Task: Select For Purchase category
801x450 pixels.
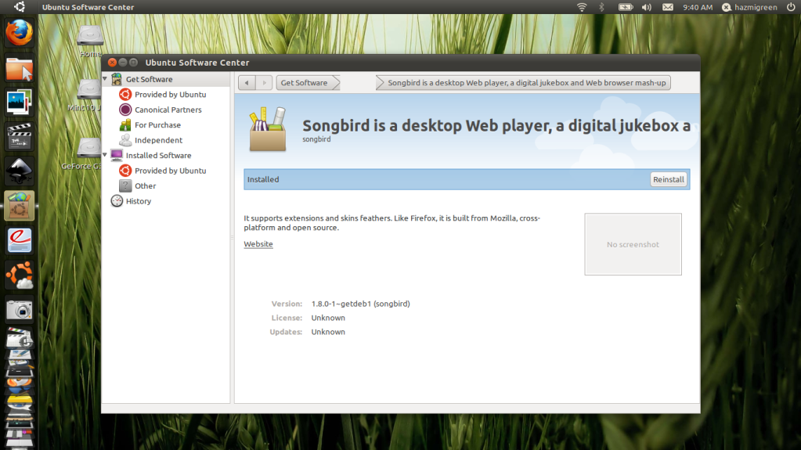Action: point(157,125)
